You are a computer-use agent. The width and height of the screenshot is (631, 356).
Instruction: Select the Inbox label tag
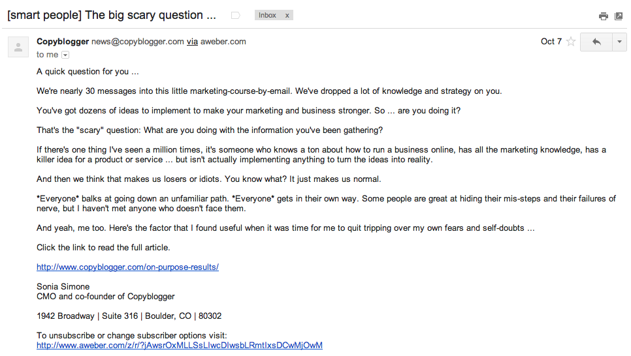tap(267, 15)
